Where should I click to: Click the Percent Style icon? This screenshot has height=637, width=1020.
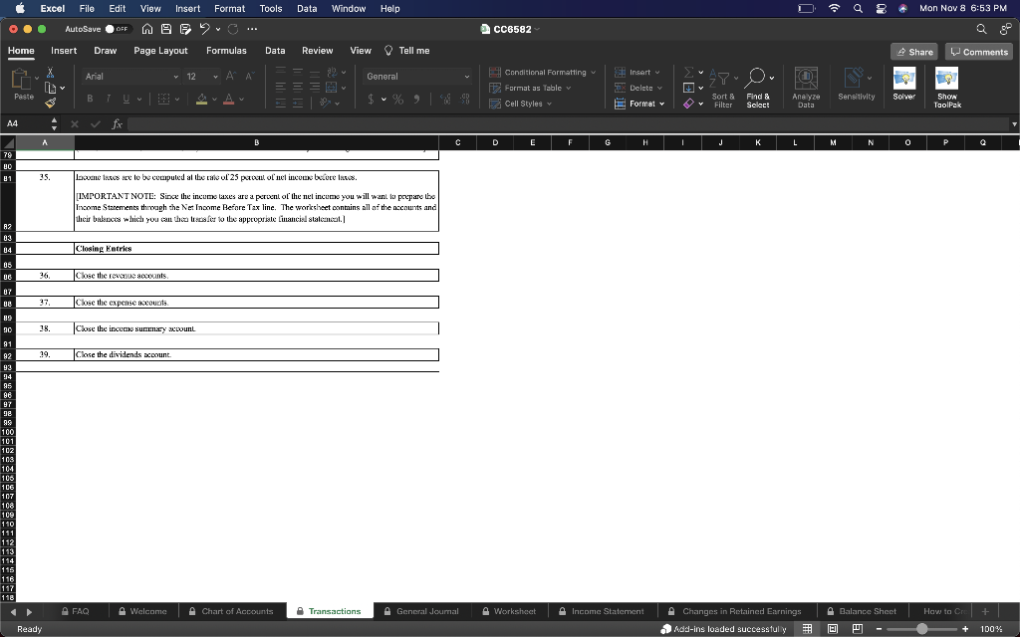point(397,100)
